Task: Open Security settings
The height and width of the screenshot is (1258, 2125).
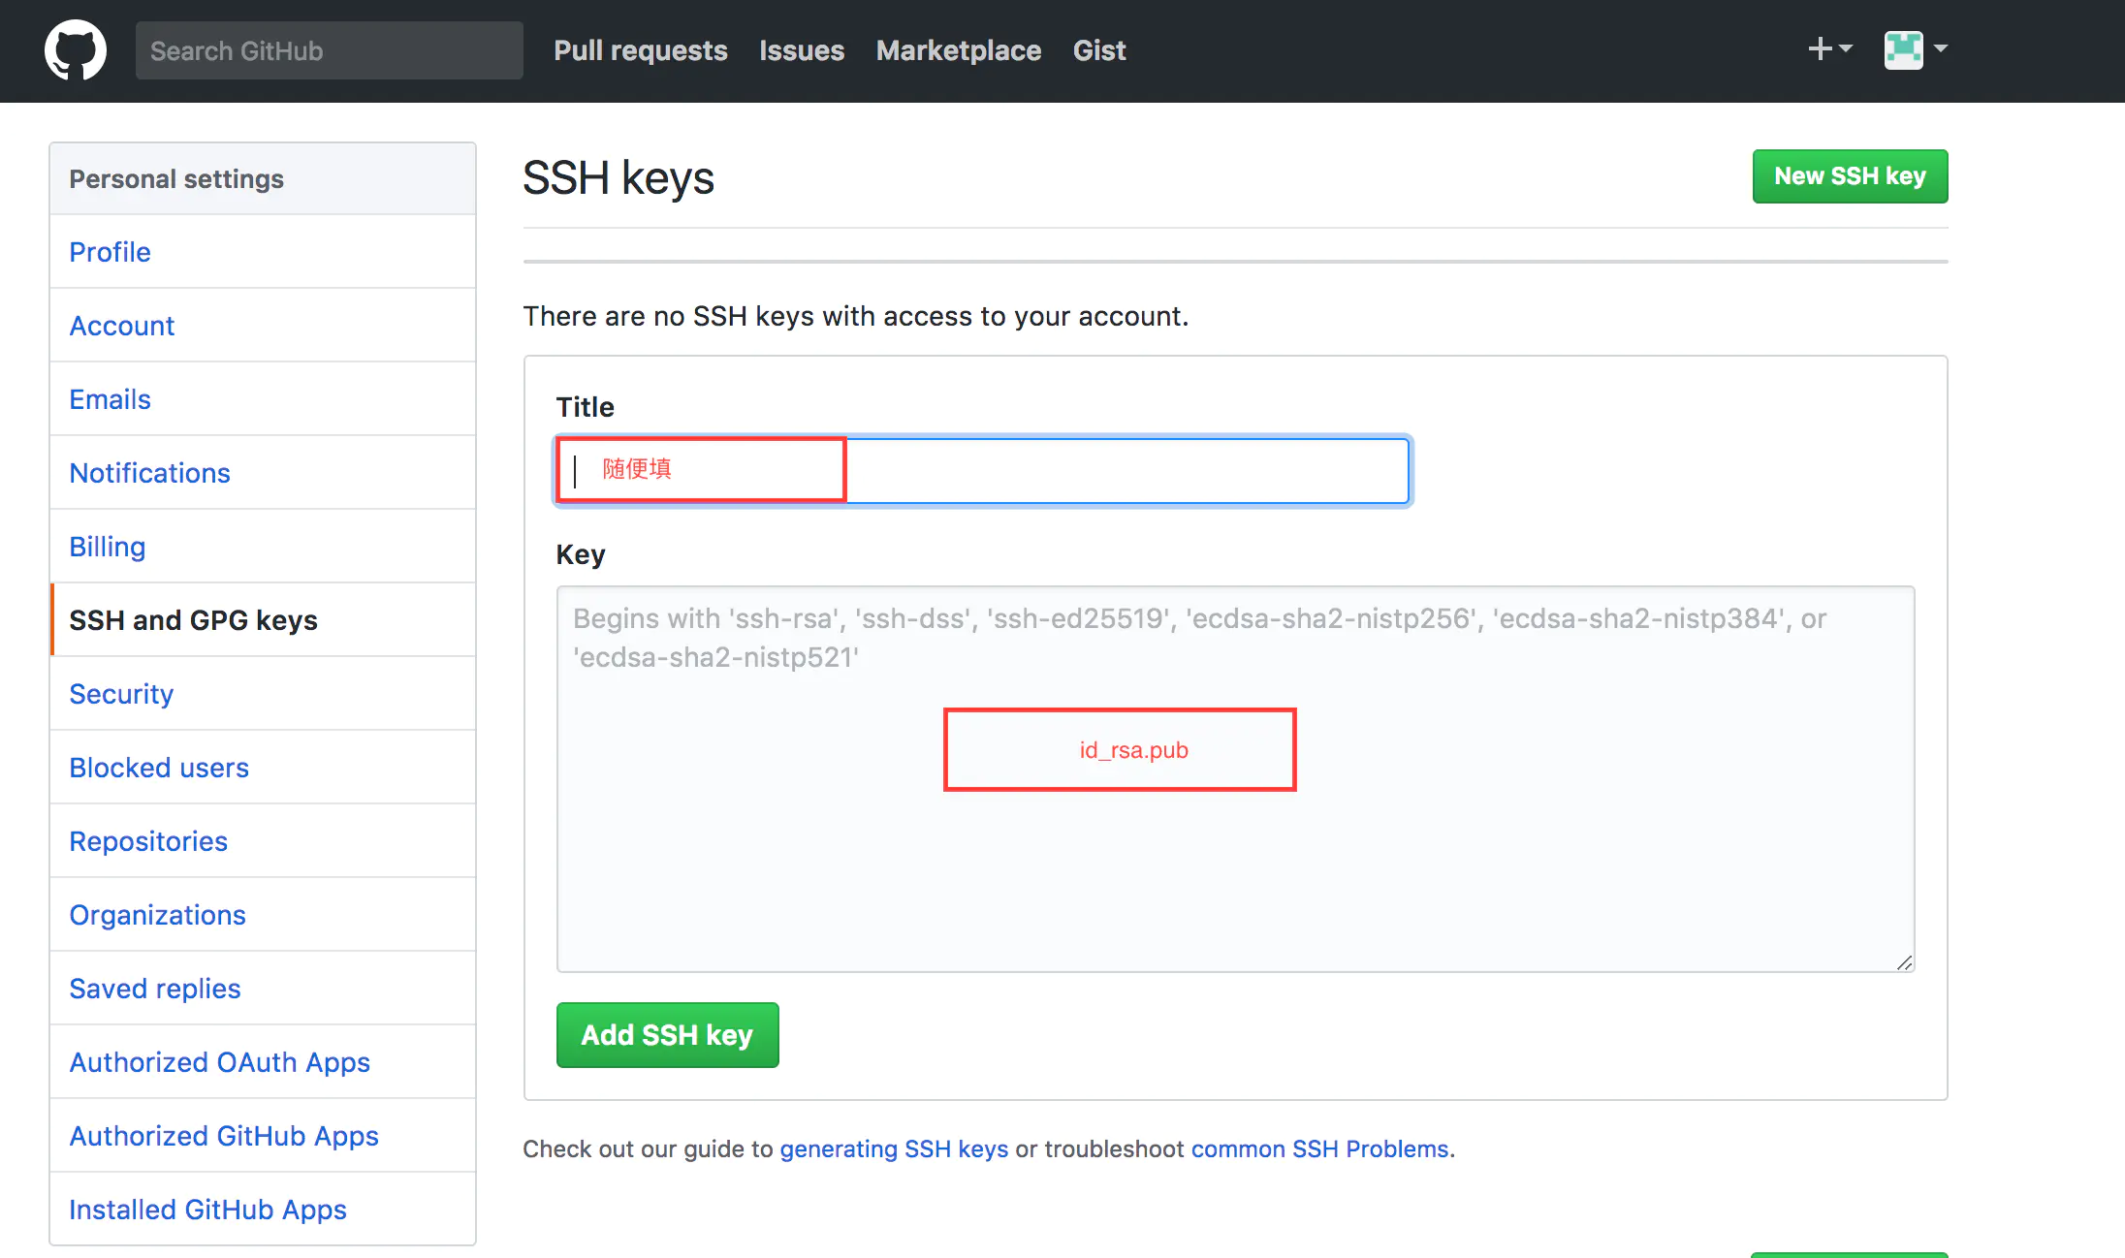Action: [263, 694]
